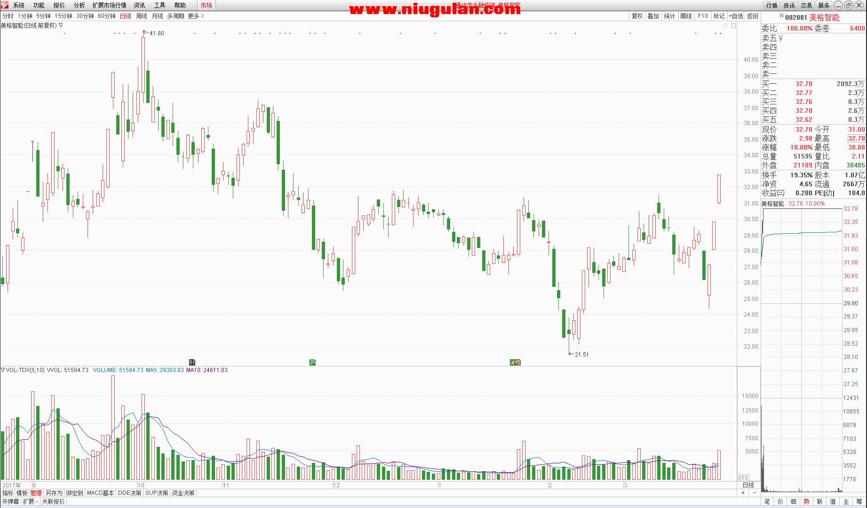Click the 标记 mark button
The image size is (867, 508).
pyautogui.click(x=719, y=16)
